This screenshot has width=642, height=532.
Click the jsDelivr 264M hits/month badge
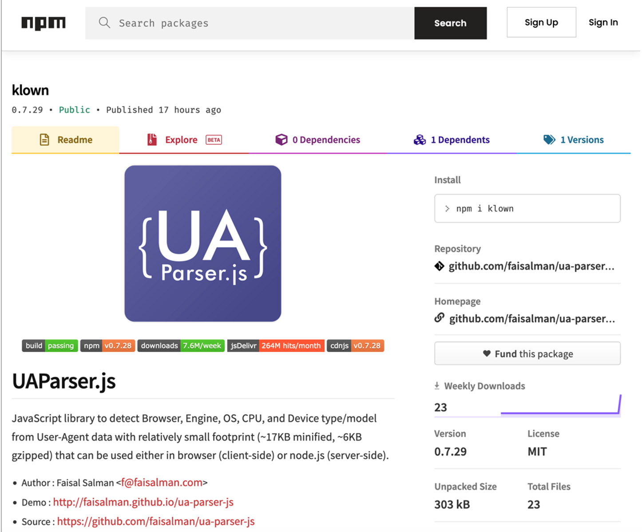click(x=276, y=345)
